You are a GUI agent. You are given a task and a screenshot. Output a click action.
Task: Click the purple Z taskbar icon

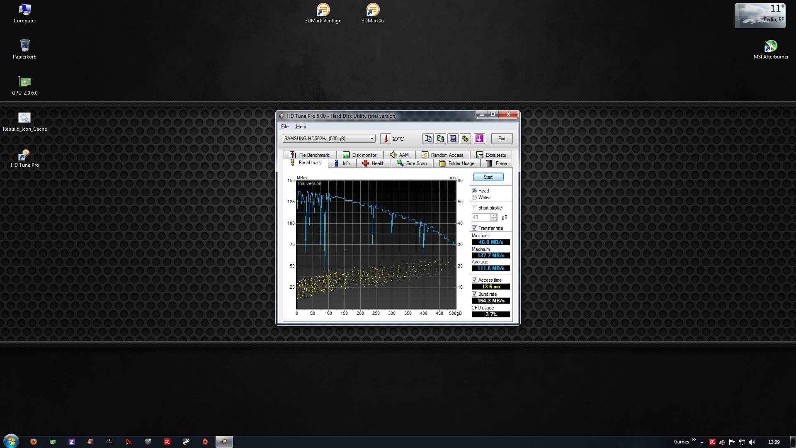click(x=72, y=442)
